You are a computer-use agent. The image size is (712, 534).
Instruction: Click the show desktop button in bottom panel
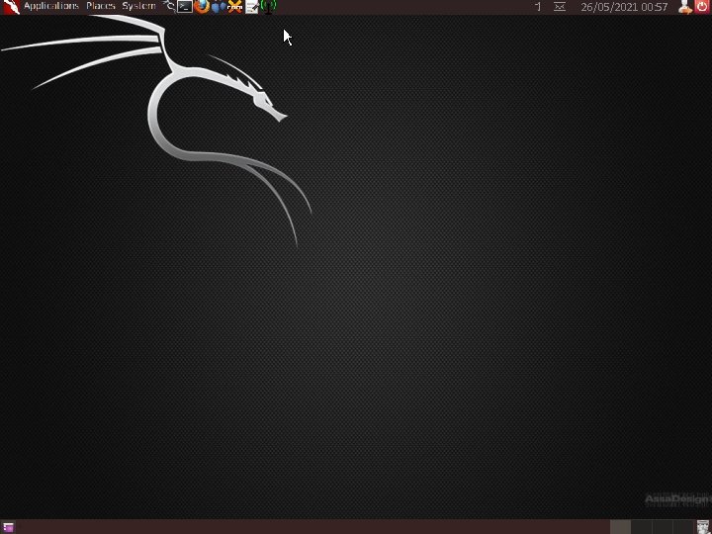8,527
